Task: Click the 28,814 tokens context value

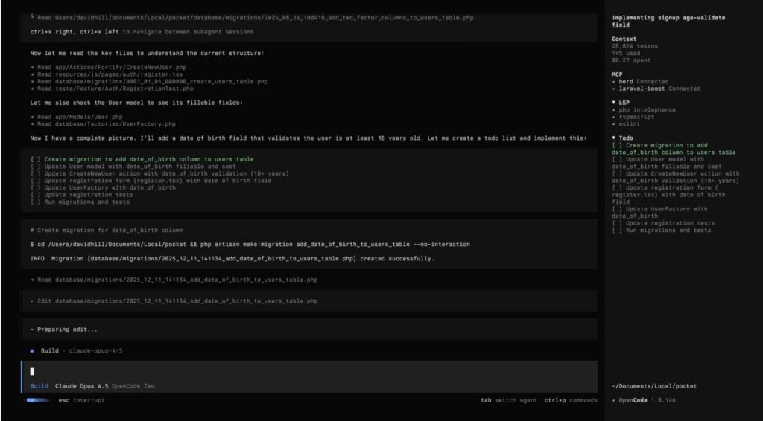Action: (x=635, y=46)
